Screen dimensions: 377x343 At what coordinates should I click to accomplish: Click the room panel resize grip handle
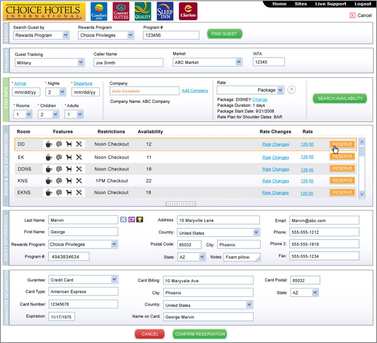(x=180, y=204)
